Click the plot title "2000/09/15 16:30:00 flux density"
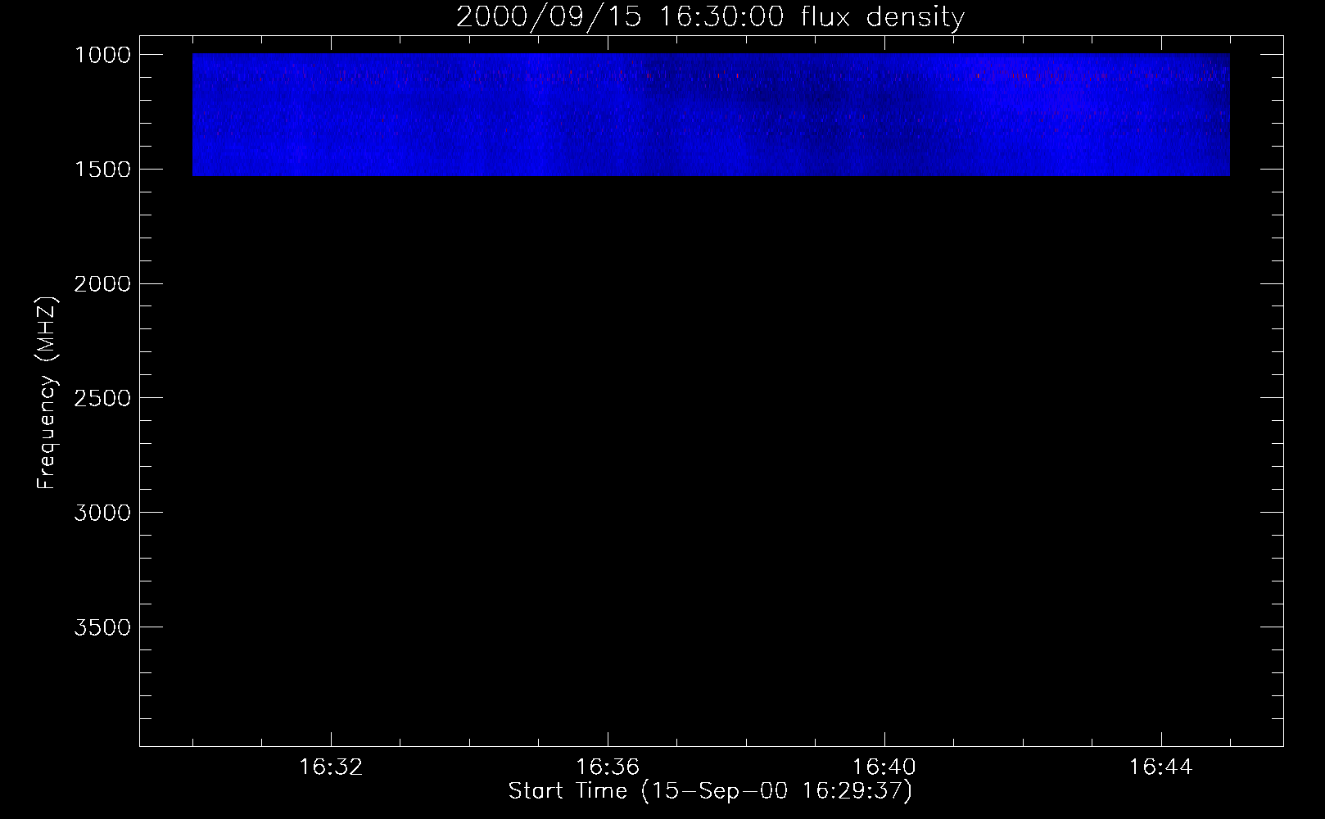Viewport: 1325px width, 819px height. click(x=710, y=16)
